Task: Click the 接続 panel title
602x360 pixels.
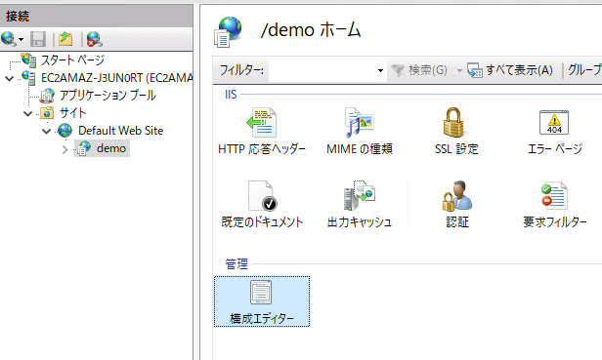Action: click(x=18, y=17)
